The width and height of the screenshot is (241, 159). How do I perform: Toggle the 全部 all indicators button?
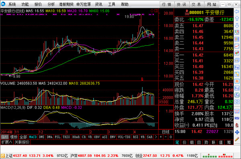(x=23, y=137)
